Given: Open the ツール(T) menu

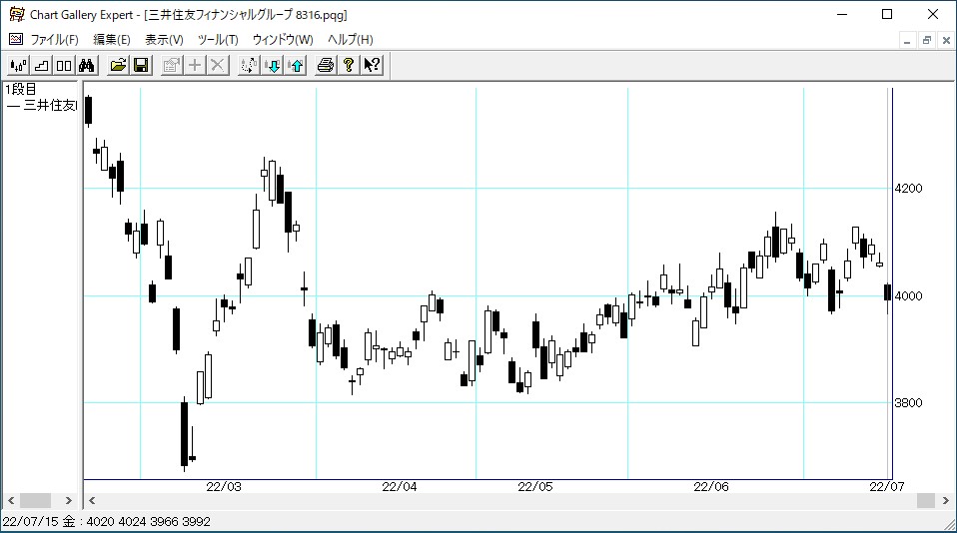Looking at the screenshot, I should [218, 40].
